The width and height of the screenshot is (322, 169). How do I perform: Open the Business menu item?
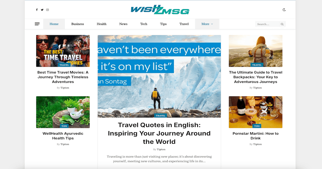point(78,24)
